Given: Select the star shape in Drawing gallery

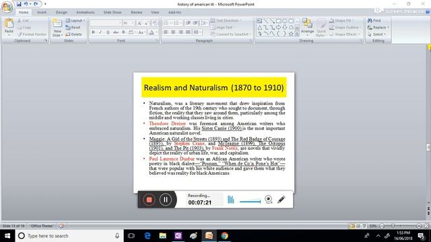Looking at the screenshot, I should tap(291, 34).
